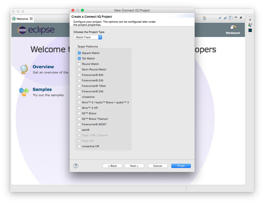Select the Forerunner 235 checkbox
264x204 pixels.
point(79,80)
